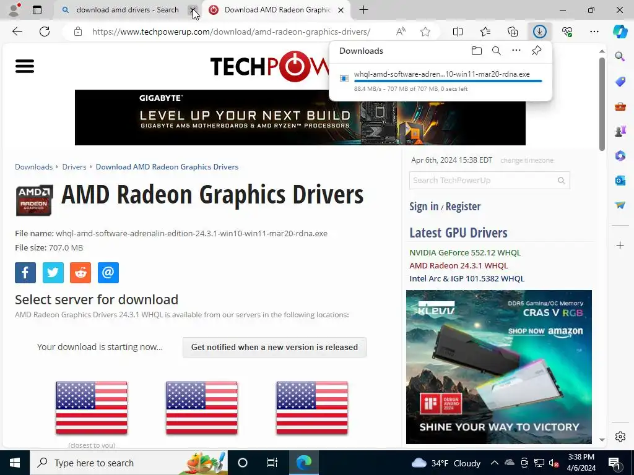
Task: Open sidebar Drop paper plane icon
Action: coord(620,205)
